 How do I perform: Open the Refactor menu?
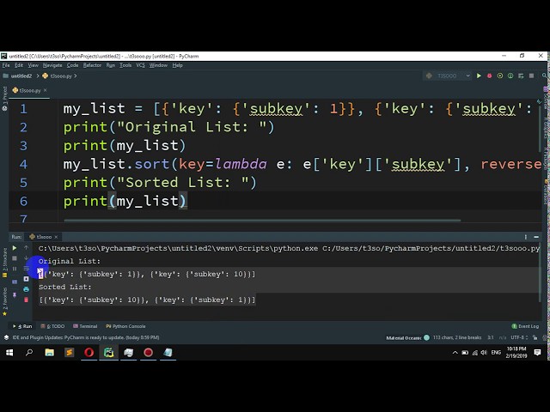[x=92, y=65]
